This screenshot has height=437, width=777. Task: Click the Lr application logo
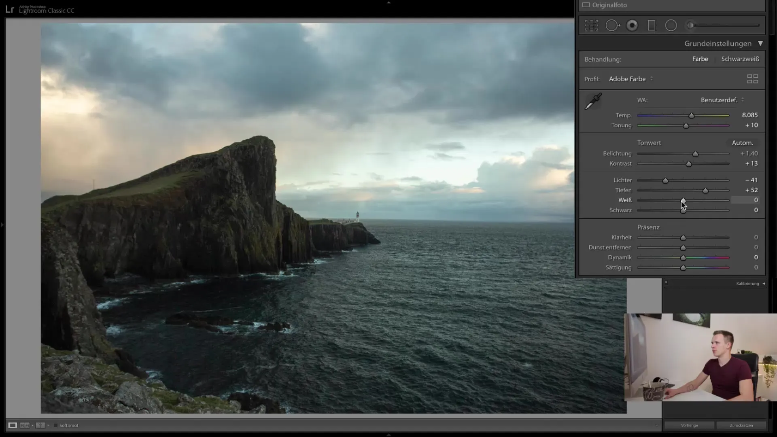[10, 9]
